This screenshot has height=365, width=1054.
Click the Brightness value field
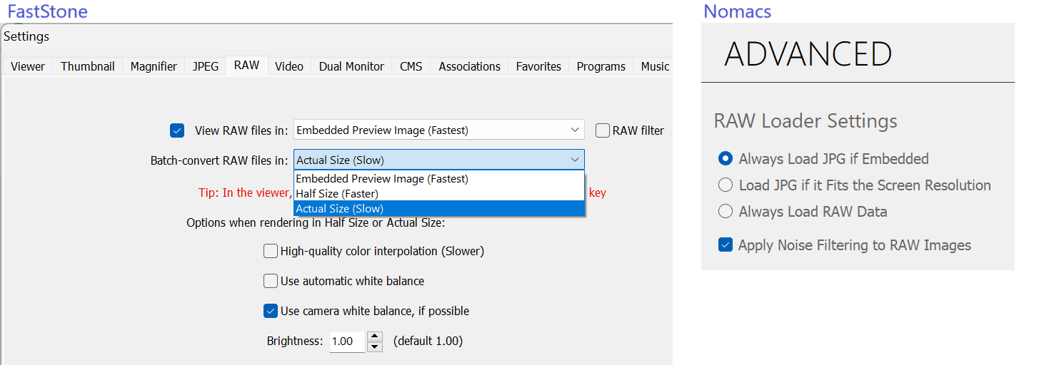point(347,341)
